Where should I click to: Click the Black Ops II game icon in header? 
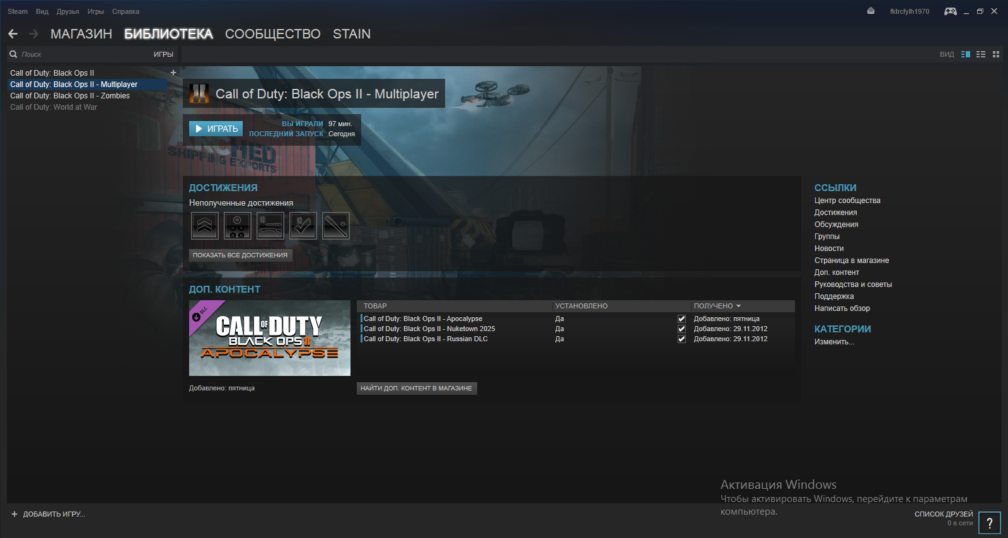[199, 93]
